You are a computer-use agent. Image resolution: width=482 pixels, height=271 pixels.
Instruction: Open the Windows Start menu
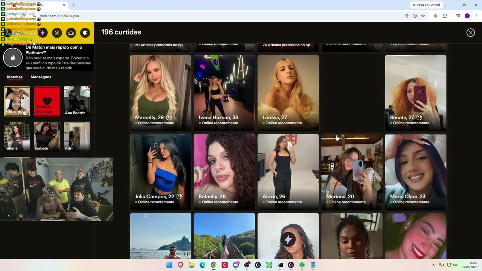[169, 265]
